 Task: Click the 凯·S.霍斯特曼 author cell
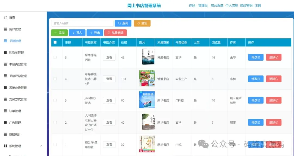coord(236,100)
